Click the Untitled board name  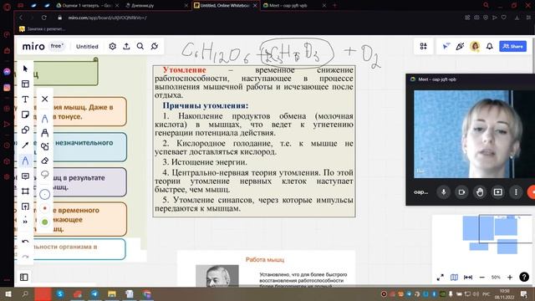87,47
